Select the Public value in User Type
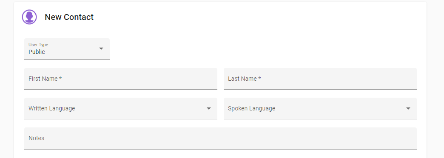Screen dimensions: 444x158 click(37, 52)
